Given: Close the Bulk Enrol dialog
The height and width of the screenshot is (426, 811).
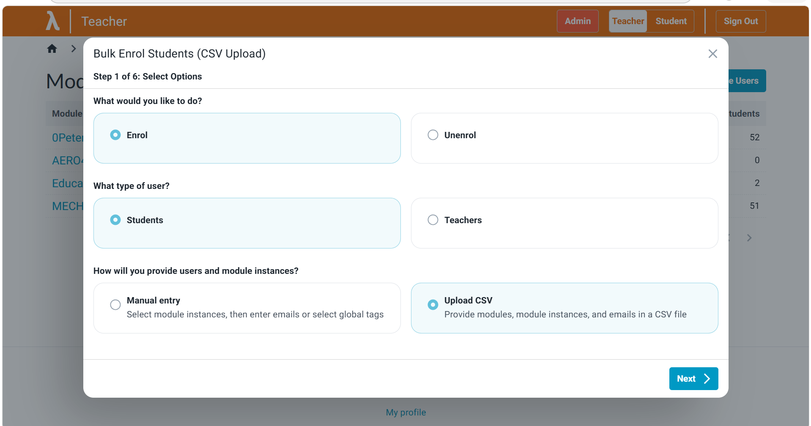Looking at the screenshot, I should pos(712,54).
